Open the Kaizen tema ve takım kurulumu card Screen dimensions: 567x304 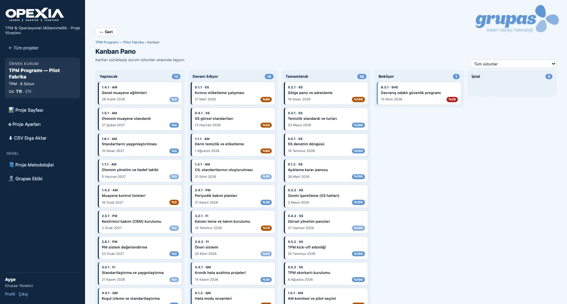(x=233, y=222)
